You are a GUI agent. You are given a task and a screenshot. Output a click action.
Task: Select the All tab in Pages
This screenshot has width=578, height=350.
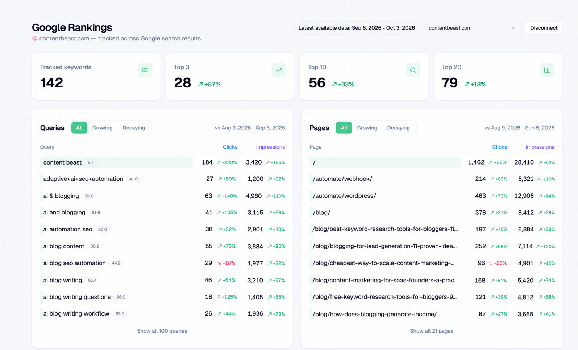[x=344, y=128]
